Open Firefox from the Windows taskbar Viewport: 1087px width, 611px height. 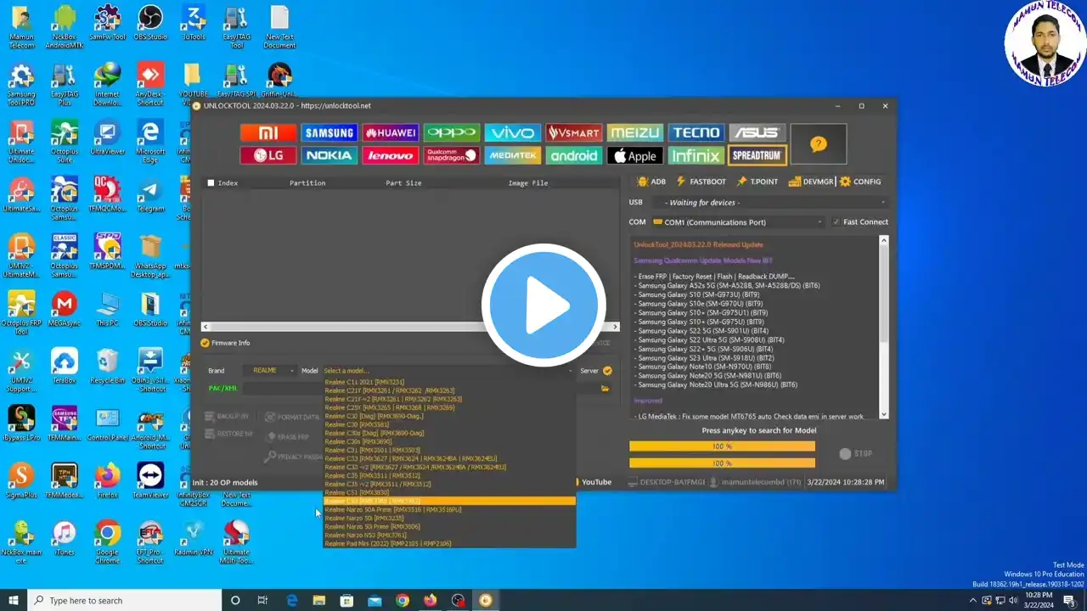pos(431,600)
